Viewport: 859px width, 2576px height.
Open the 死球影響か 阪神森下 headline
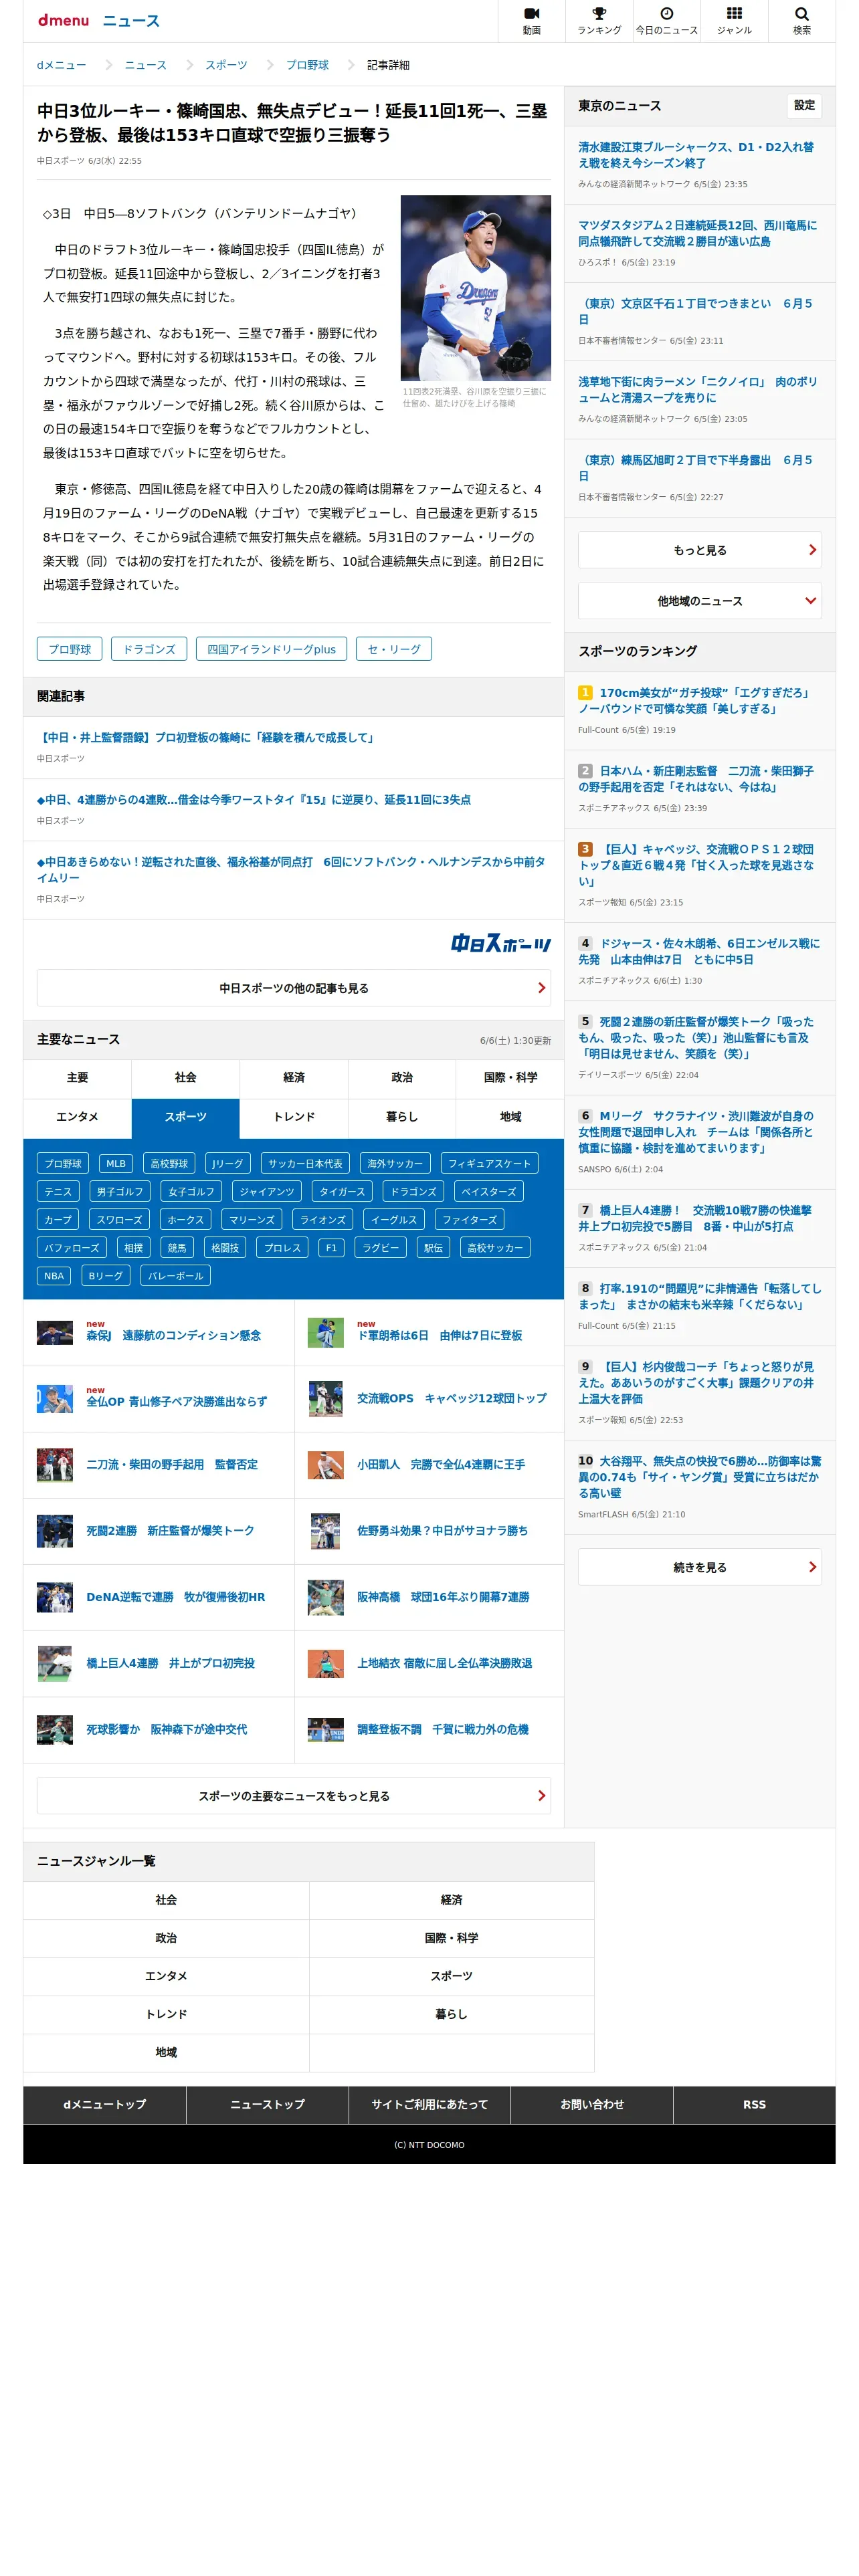(x=166, y=1730)
